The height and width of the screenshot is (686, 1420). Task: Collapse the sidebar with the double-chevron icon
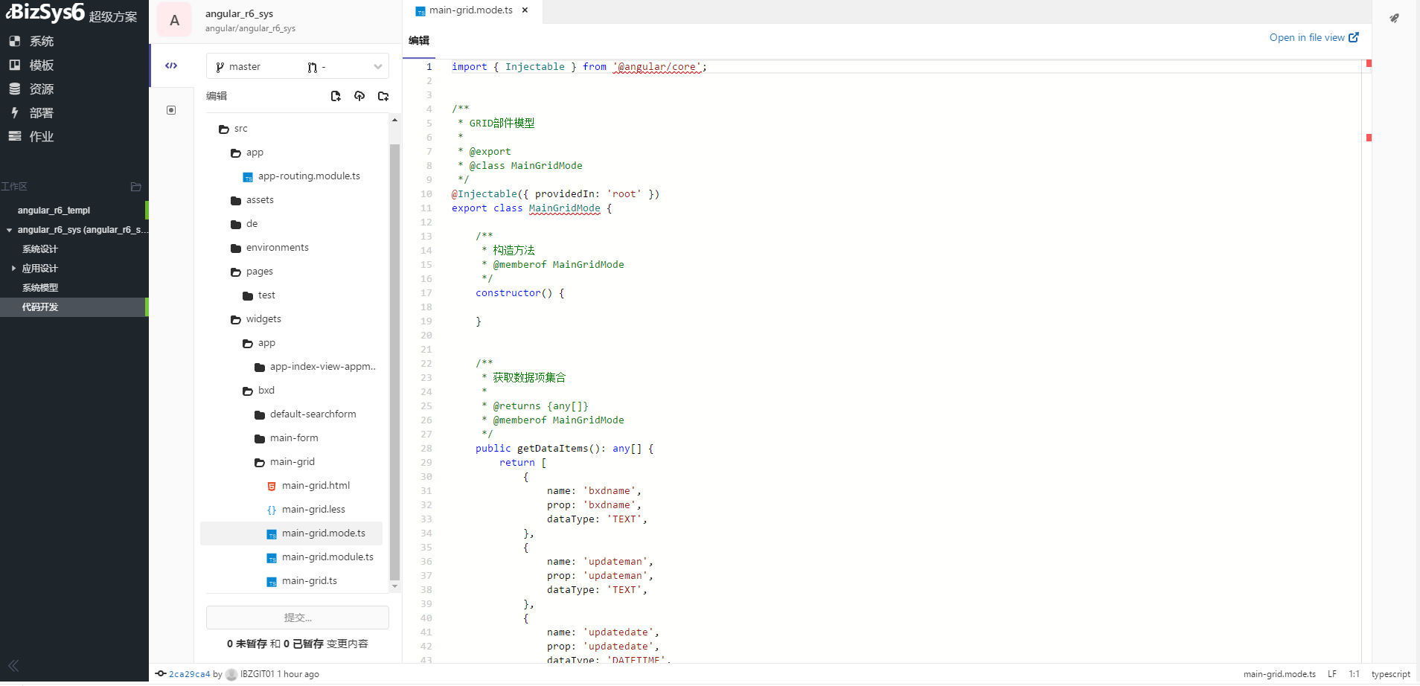click(x=13, y=666)
